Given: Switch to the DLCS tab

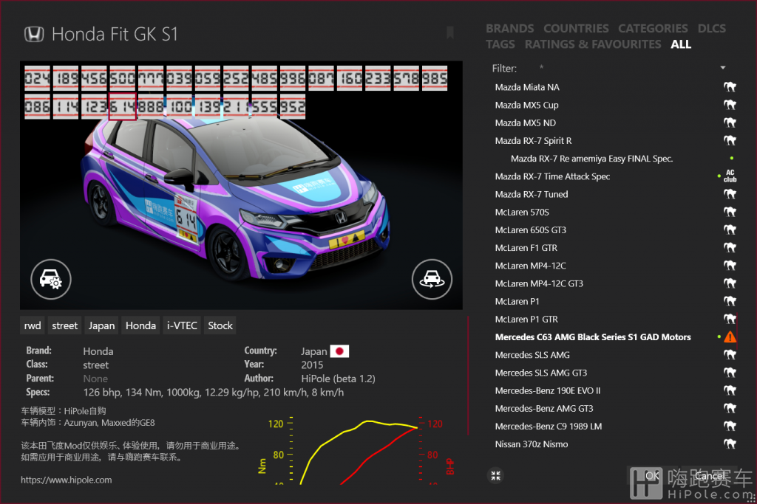Looking at the screenshot, I should tap(712, 29).
